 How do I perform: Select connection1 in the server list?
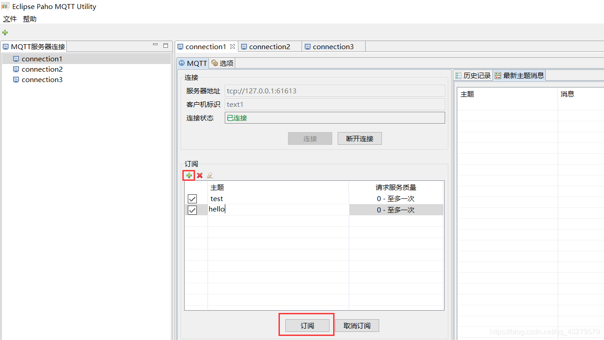86,59
